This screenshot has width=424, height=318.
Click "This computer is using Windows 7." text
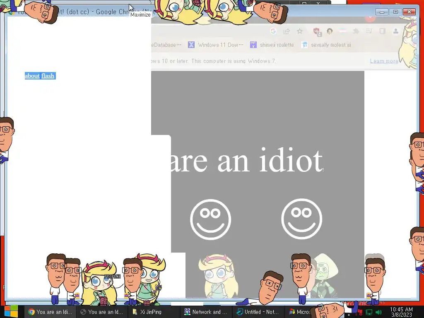pos(234,61)
